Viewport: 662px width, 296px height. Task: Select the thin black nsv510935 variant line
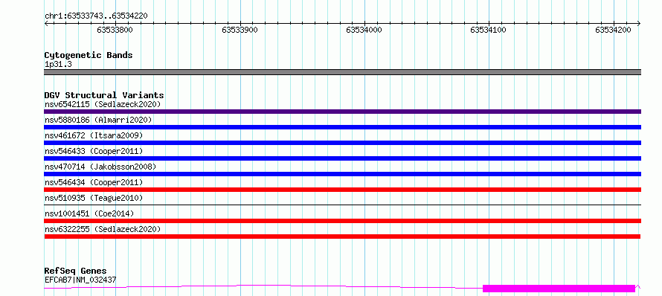point(342,205)
